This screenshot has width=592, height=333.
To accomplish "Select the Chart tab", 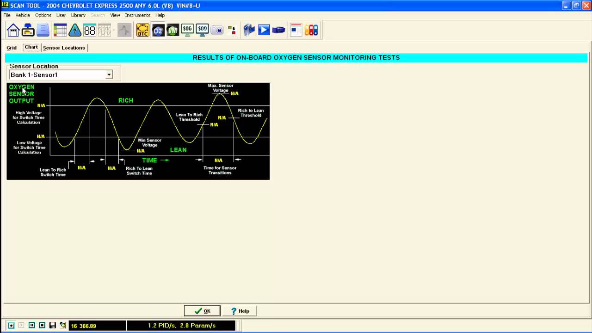I will (31, 47).
